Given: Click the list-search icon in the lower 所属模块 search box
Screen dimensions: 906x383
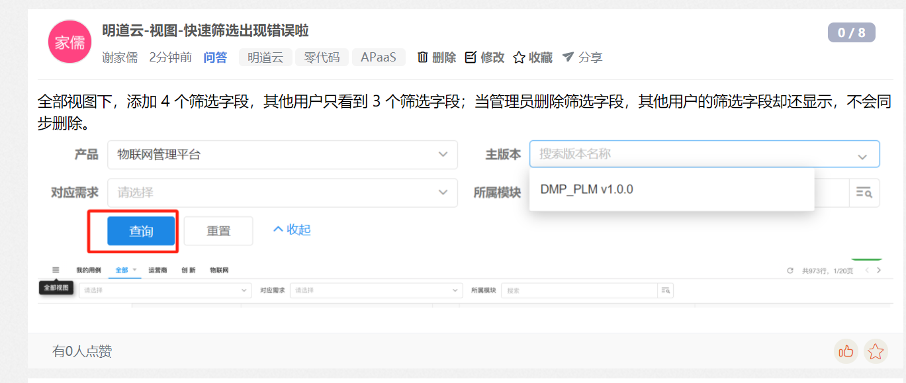Looking at the screenshot, I should (x=665, y=290).
